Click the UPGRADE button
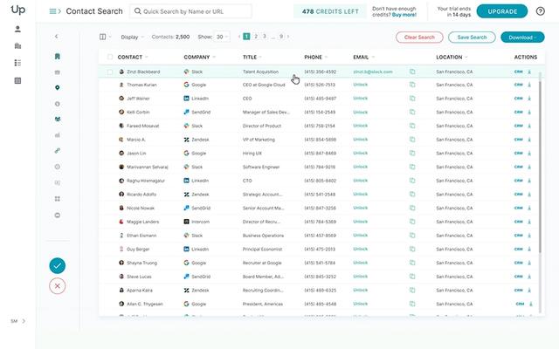 pyautogui.click(x=502, y=11)
